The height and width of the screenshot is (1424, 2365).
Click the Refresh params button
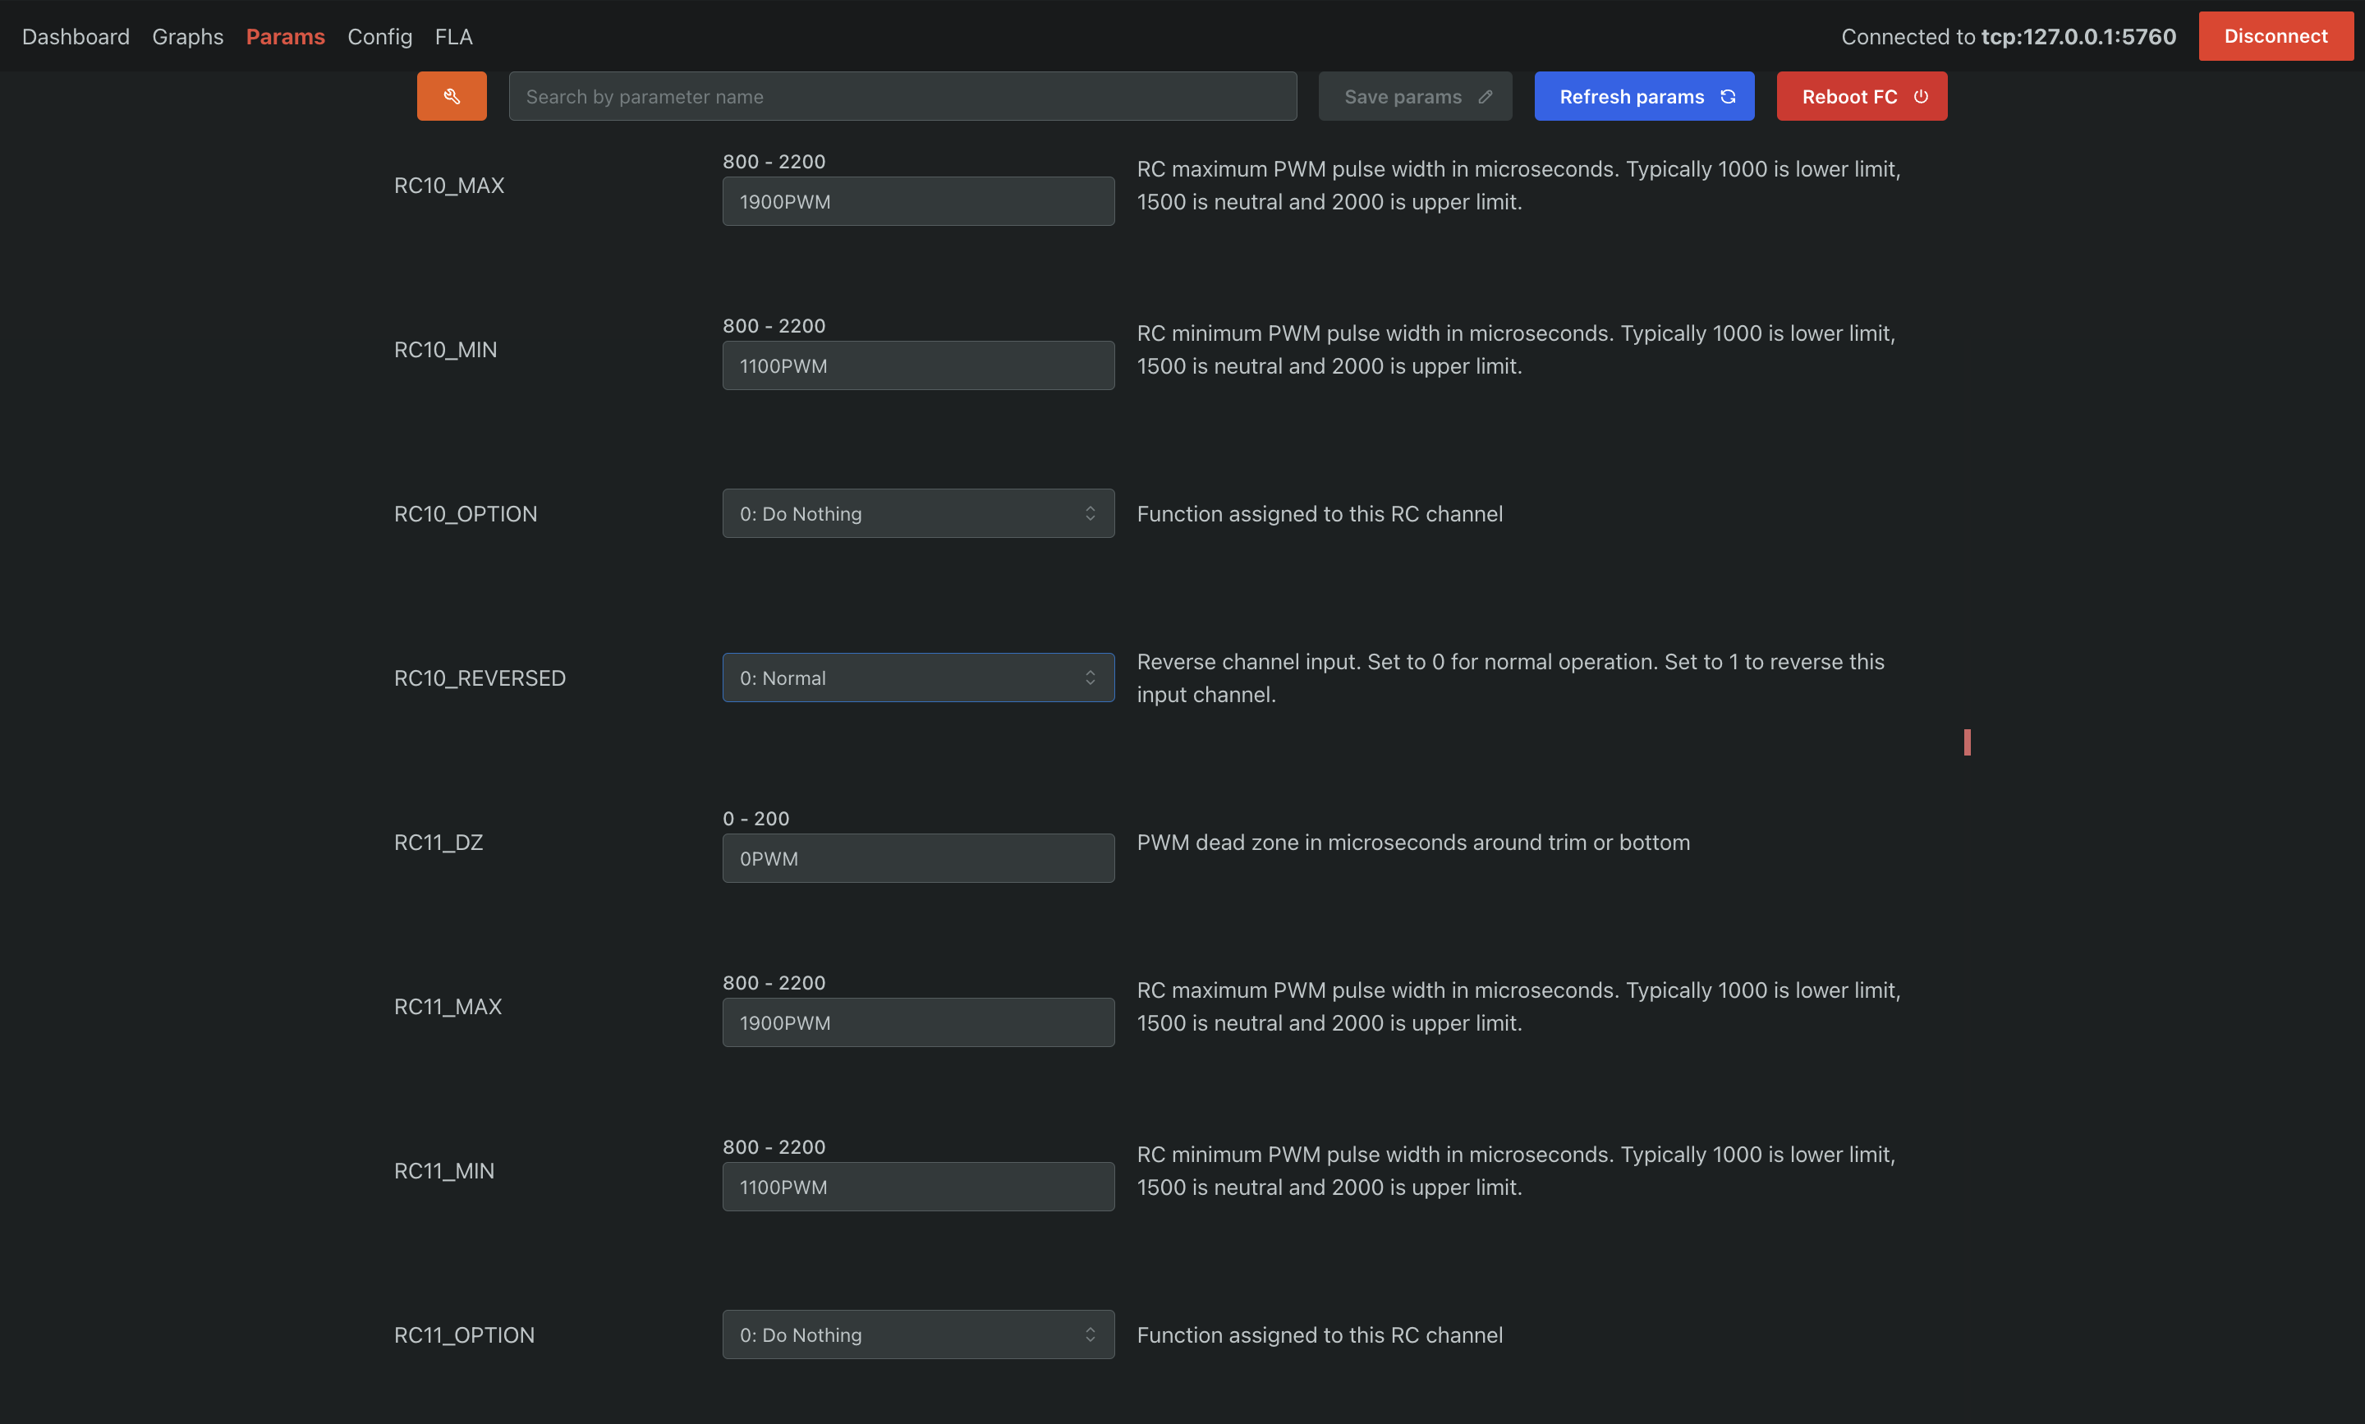coord(1645,96)
